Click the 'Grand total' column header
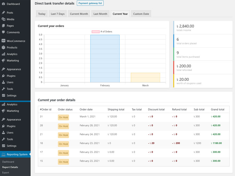235x176 pixels. pyautogui.click(x=218, y=109)
